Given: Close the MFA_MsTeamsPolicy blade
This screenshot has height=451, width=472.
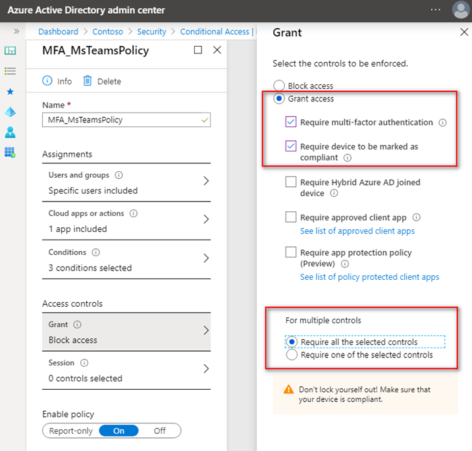Looking at the screenshot, I should tap(217, 50).
